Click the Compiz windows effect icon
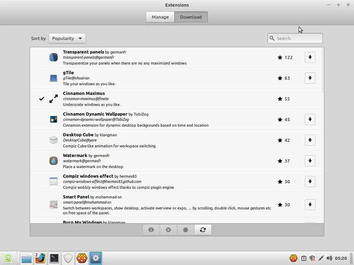Image resolution: width=354 pixels, height=265 pixels. pos(54,181)
